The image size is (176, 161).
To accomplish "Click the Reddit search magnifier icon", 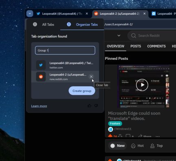I will tap(134, 36).
